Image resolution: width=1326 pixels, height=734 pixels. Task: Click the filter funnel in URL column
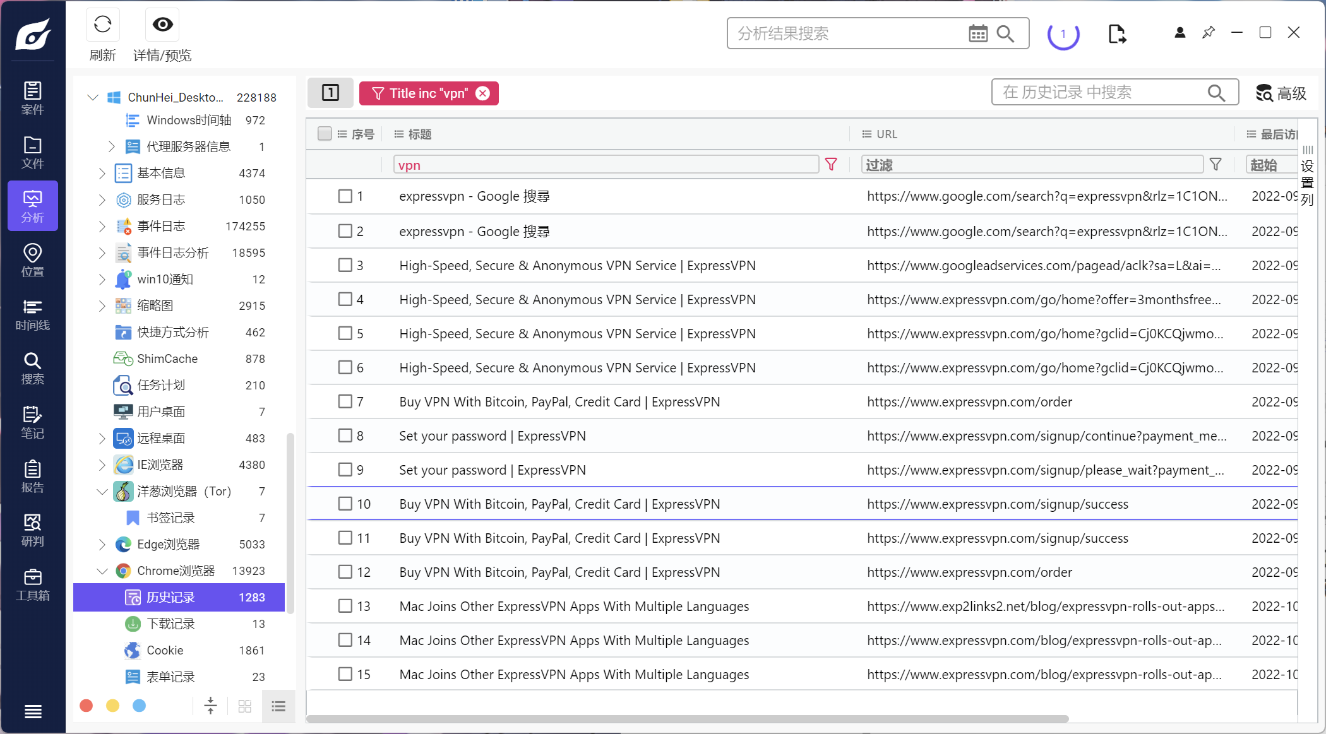1215,164
